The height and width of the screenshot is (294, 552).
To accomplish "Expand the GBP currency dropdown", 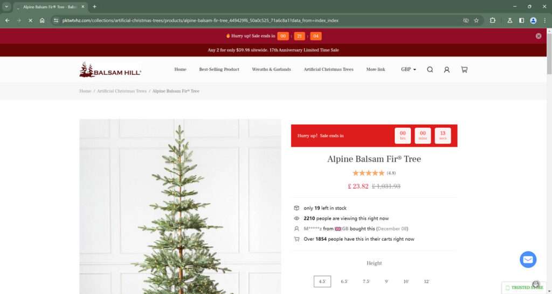I will pos(409,69).
